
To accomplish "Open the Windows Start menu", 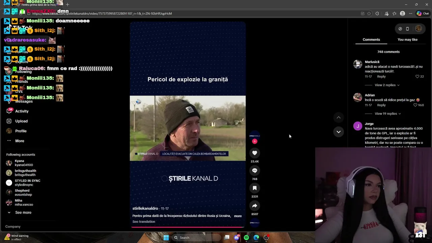I will pyautogui.click(x=166, y=238).
